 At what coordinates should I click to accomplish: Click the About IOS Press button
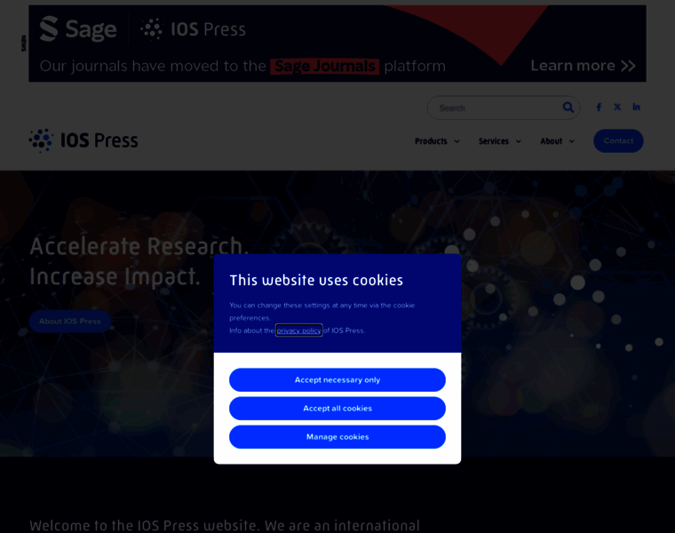point(70,322)
